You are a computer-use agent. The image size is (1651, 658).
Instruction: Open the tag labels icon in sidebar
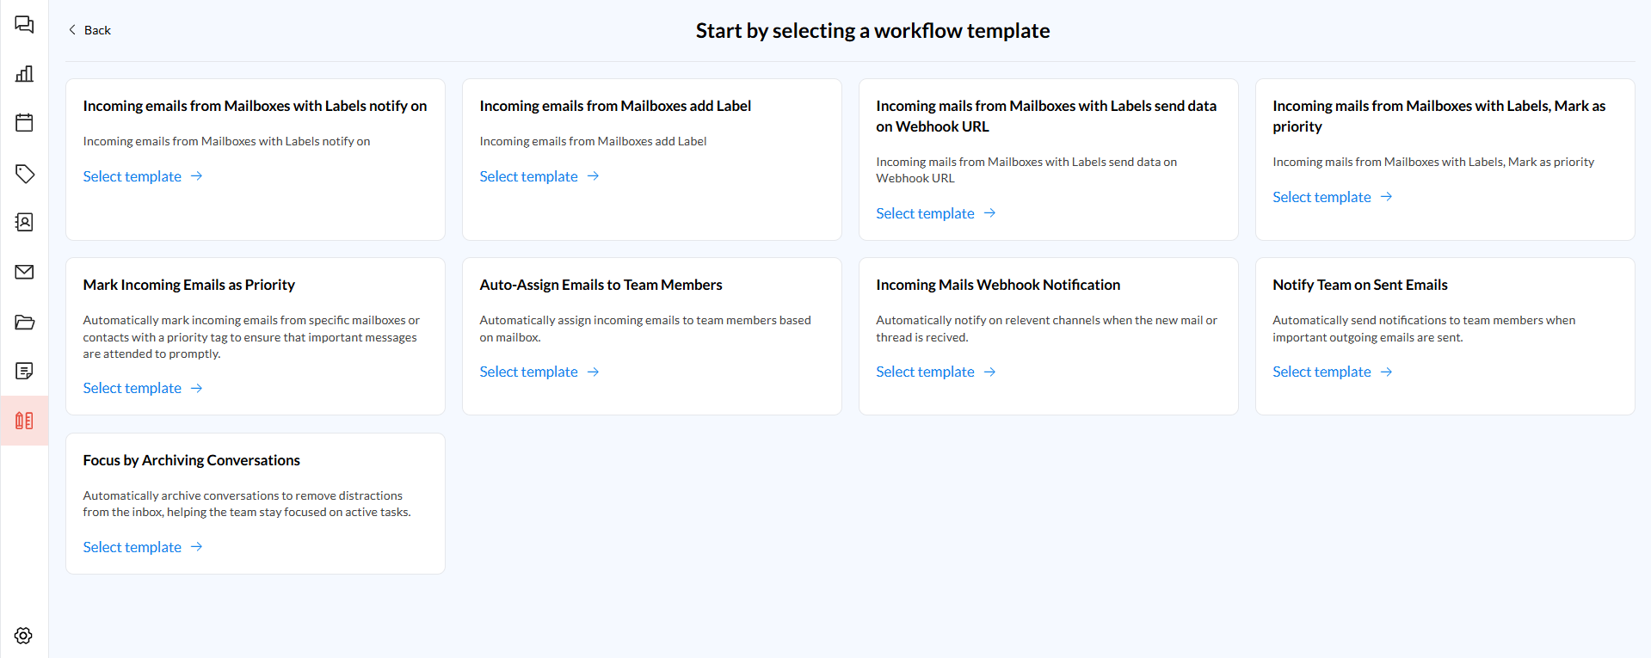(x=24, y=174)
